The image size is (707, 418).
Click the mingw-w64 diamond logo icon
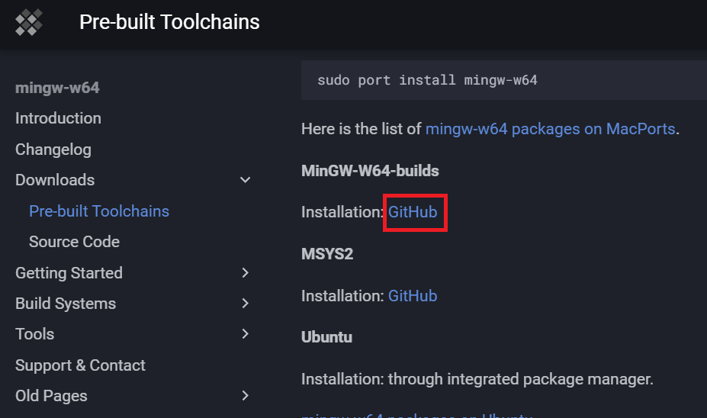pos(29,23)
